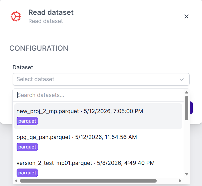Click the vertical scrollbar thumb
This screenshot has width=202, height=186.
click(186, 108)
